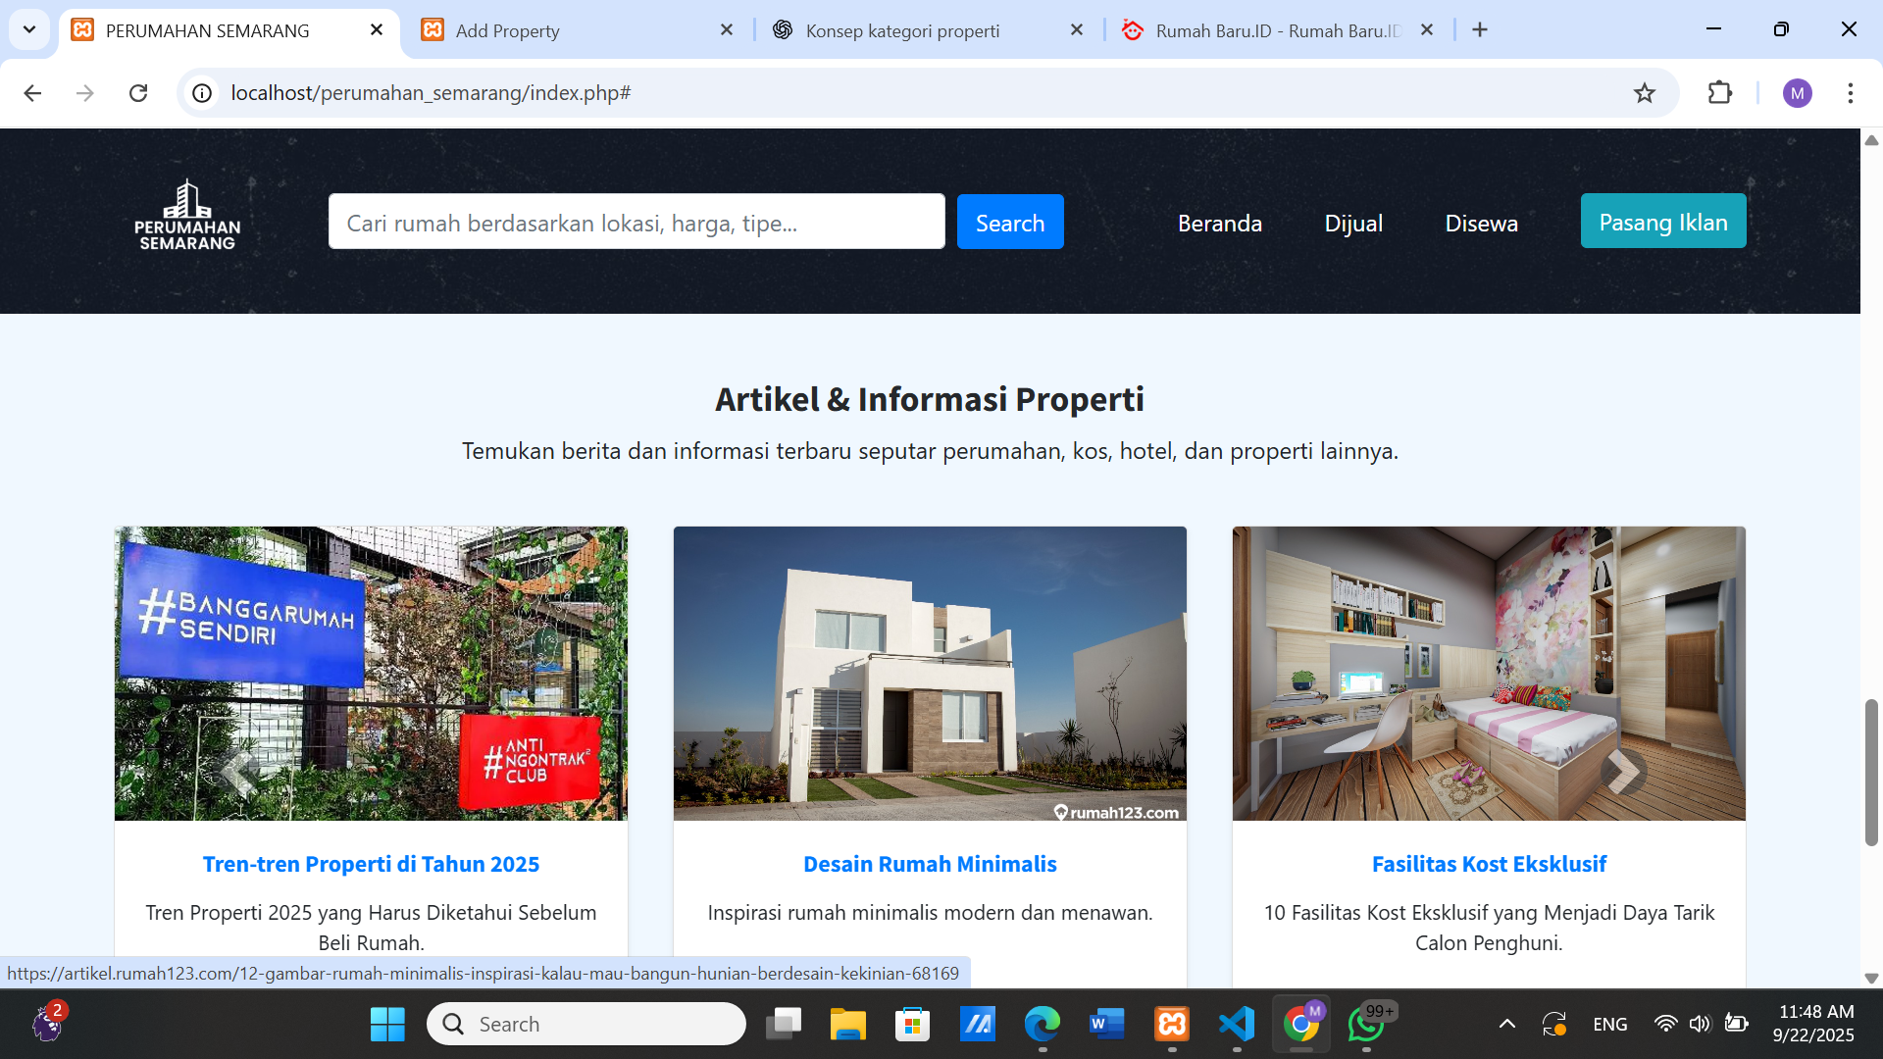Bookmark the page using the star icon
The height and width of the screenshot is (1059, 1883).
1646,93
